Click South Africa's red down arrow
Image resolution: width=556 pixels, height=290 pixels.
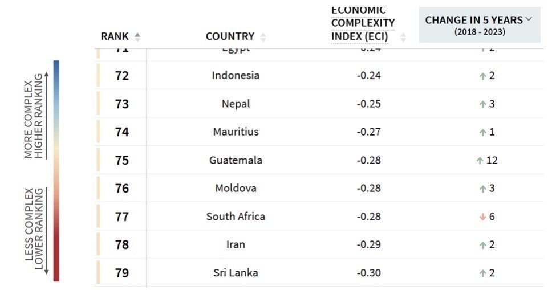pyautogui.click(x=482, y=217)
